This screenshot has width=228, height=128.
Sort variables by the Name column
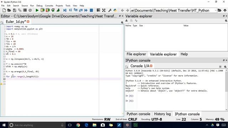pos(128,26)
